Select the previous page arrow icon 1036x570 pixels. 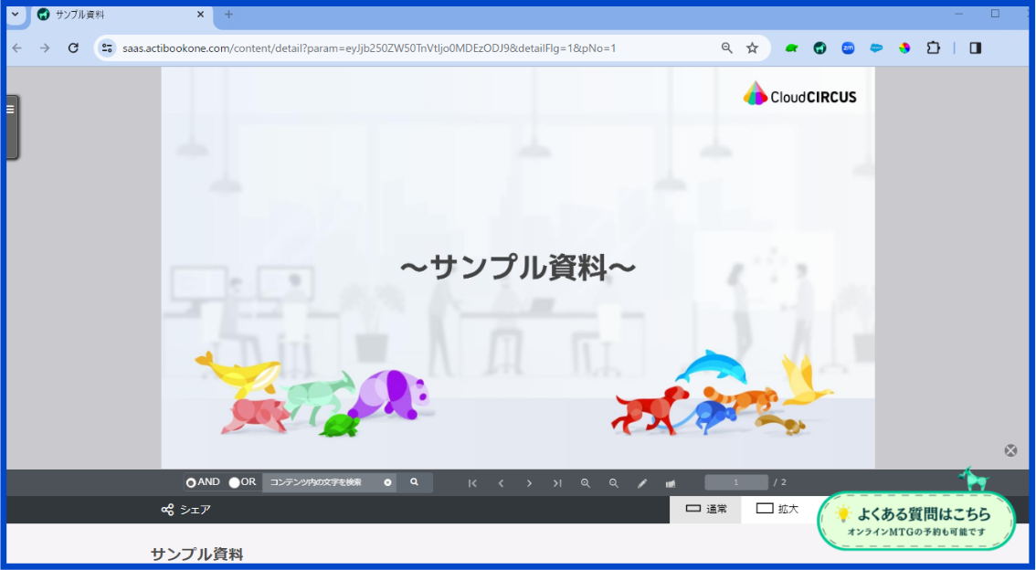click(501, 482)
